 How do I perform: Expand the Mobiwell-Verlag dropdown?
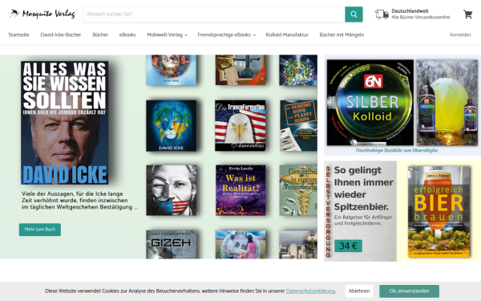pos(167,35)
